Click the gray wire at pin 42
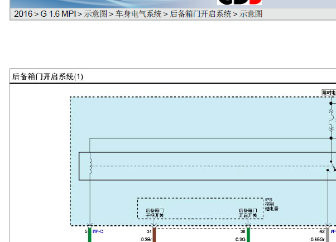The image size is (336, 242). point(328,235)
